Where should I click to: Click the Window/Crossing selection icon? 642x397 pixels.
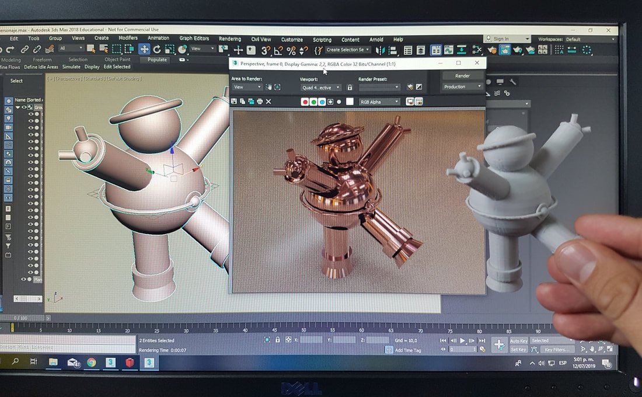pos(130,49)
